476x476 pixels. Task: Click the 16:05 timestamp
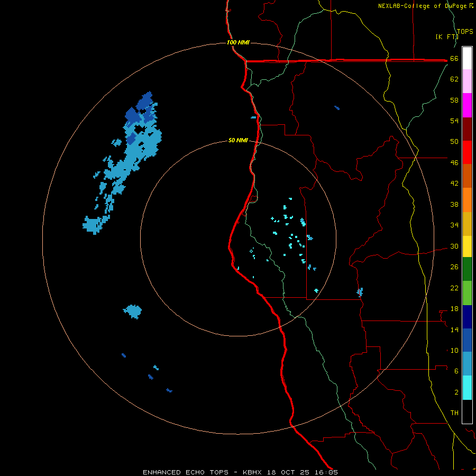(x=325, y=472)
